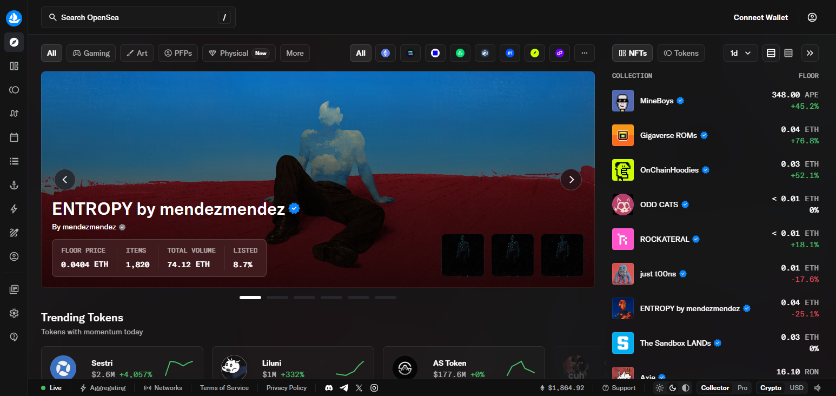The height and width of the screenshot is (396, 836).
Task: Select the compact table view icon
Action: tap(788, 53)
